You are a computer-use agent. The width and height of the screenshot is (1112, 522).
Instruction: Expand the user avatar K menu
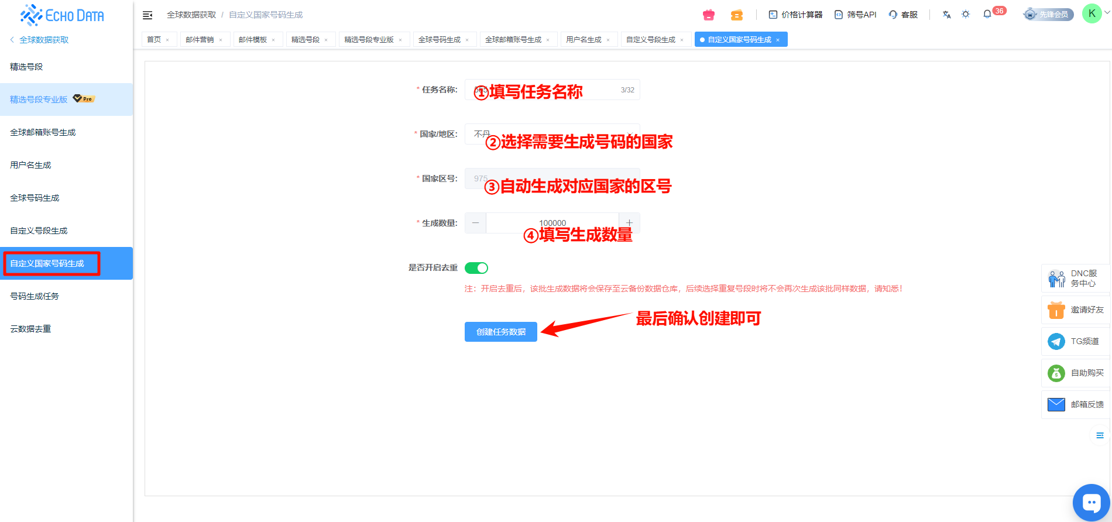(1092, 13)
